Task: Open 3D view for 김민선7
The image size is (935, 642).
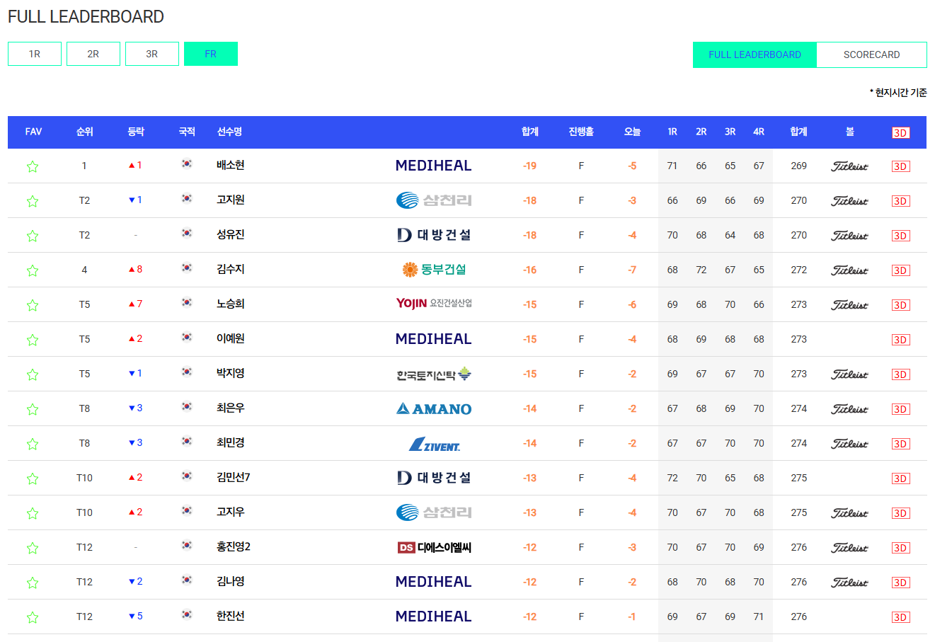Action: (900, 478)
